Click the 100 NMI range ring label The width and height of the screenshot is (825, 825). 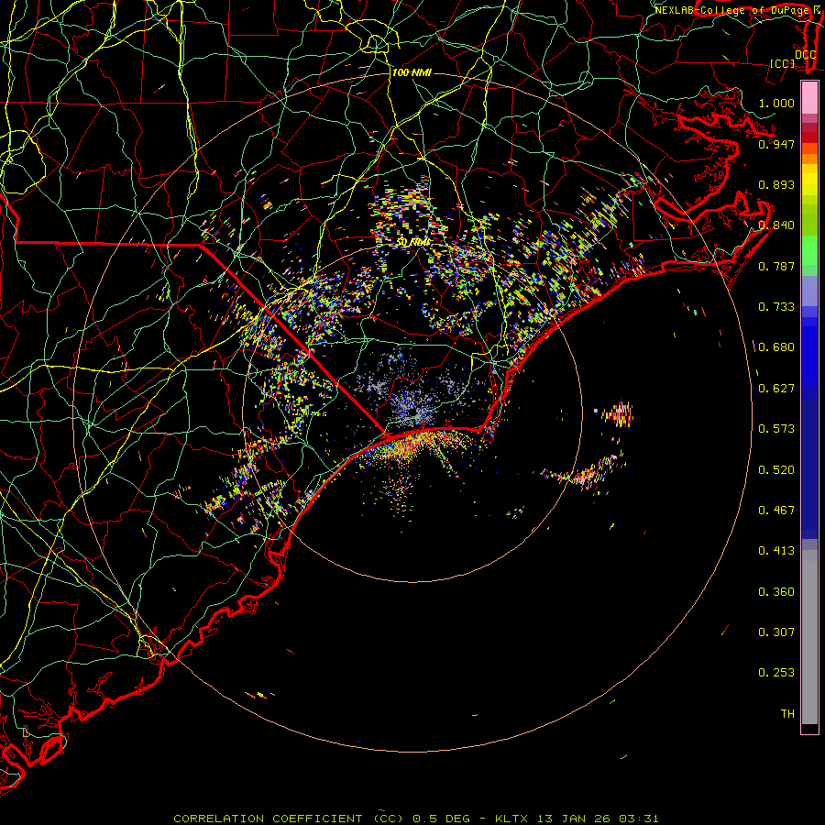click(x=412, y=72)
